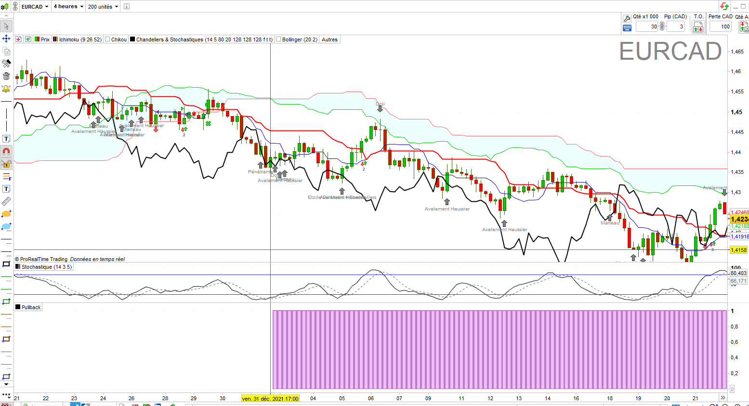The width and height of the screenshot is (749, 406).
Task: Toggle the padlock lock-objects icon
Action: coord(6,164)
